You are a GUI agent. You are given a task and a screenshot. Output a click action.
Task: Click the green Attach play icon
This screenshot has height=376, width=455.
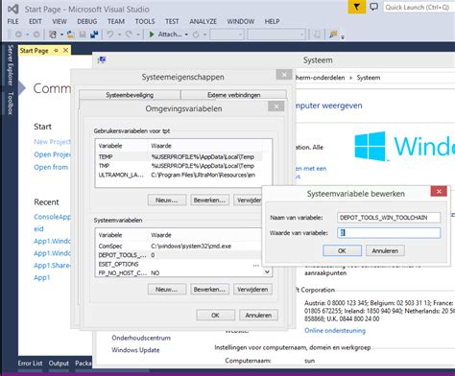click(152, 35)
